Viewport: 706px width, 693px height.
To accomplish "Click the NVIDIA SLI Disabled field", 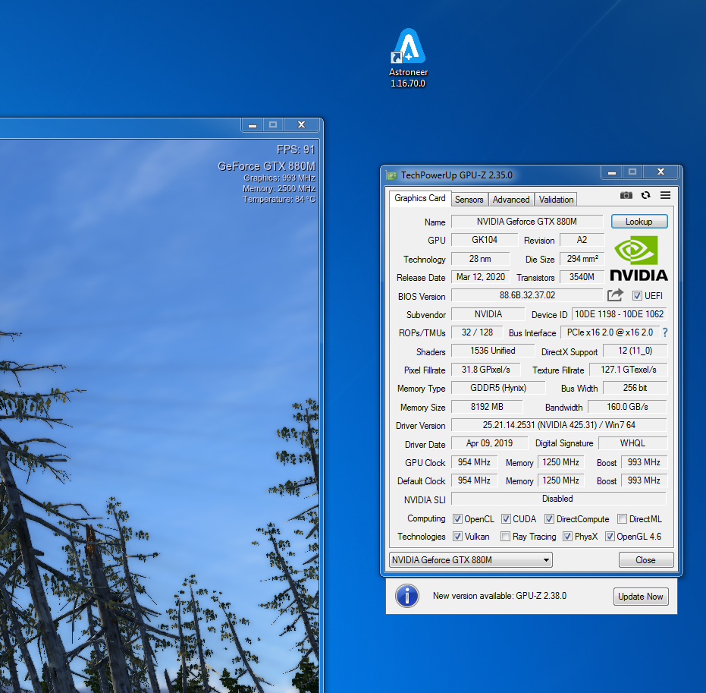I will coord(559,499).
